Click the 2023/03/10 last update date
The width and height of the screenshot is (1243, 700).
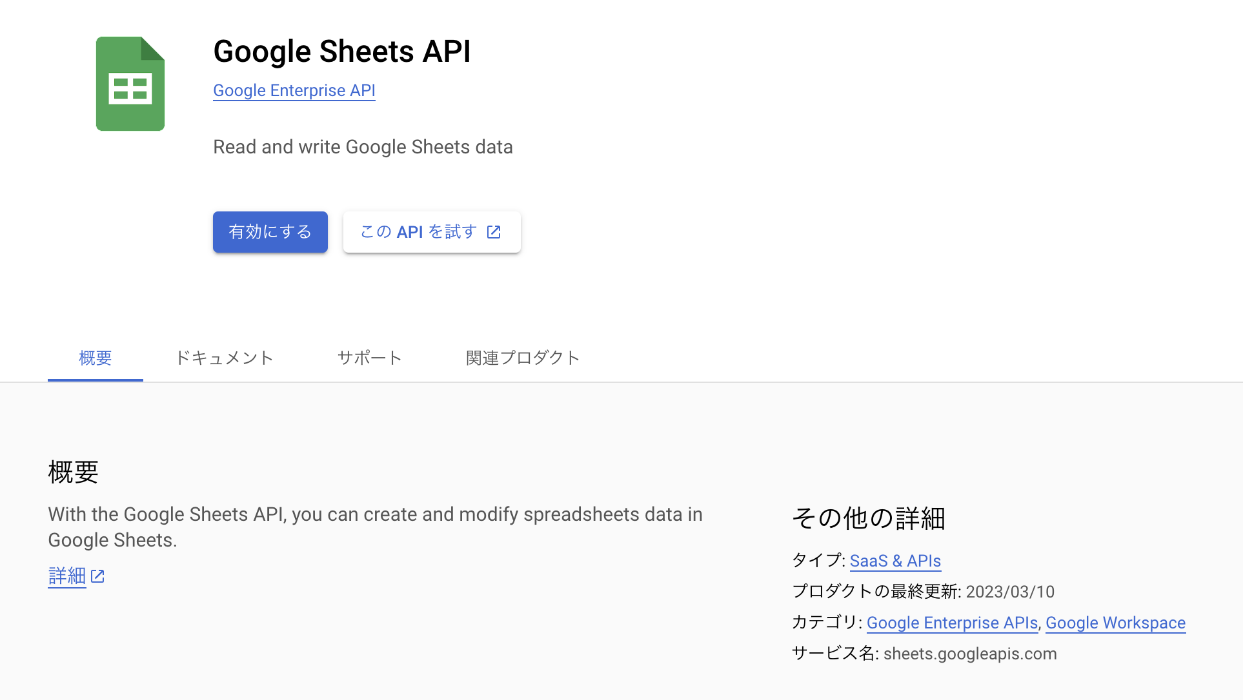click(x=1010, y=592)
